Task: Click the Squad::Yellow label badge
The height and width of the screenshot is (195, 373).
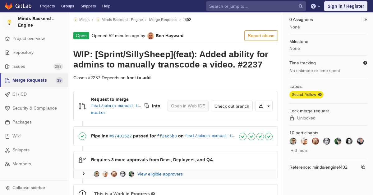Action: click(x=304, y=95)
